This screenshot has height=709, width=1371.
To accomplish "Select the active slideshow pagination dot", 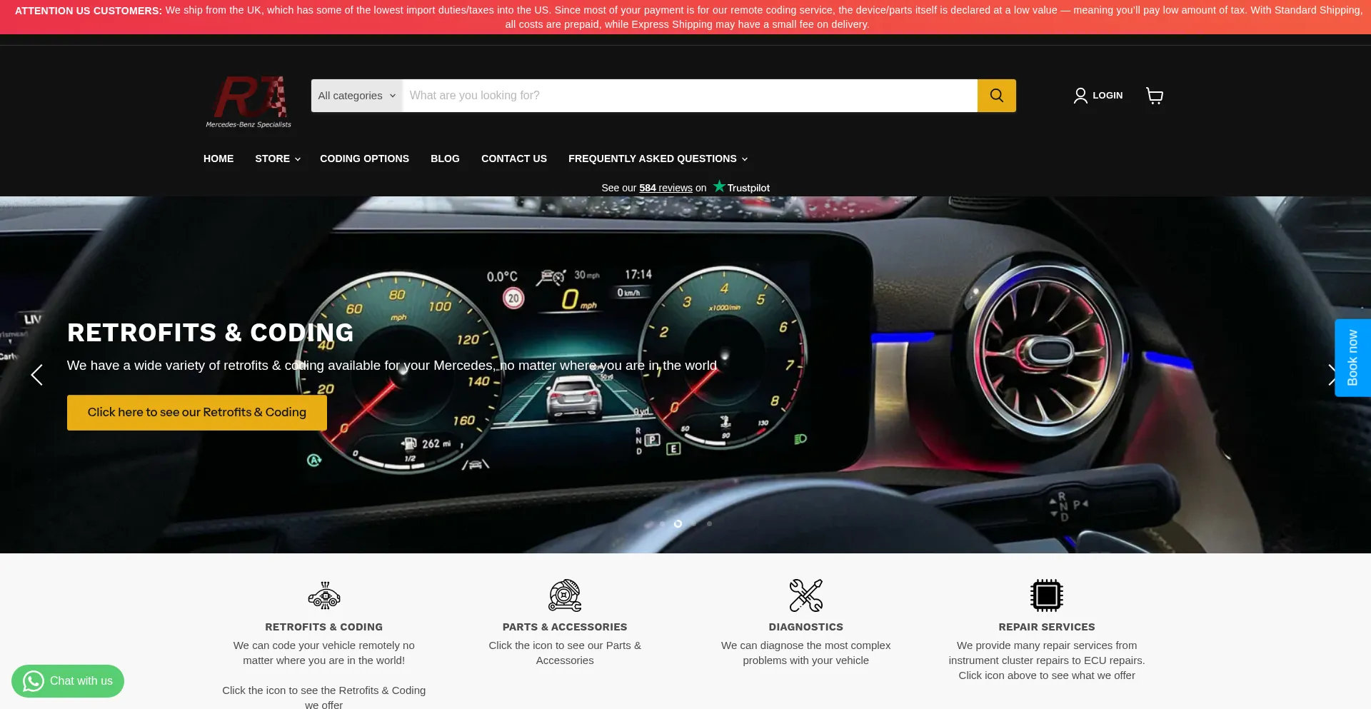I will (678, 523).
